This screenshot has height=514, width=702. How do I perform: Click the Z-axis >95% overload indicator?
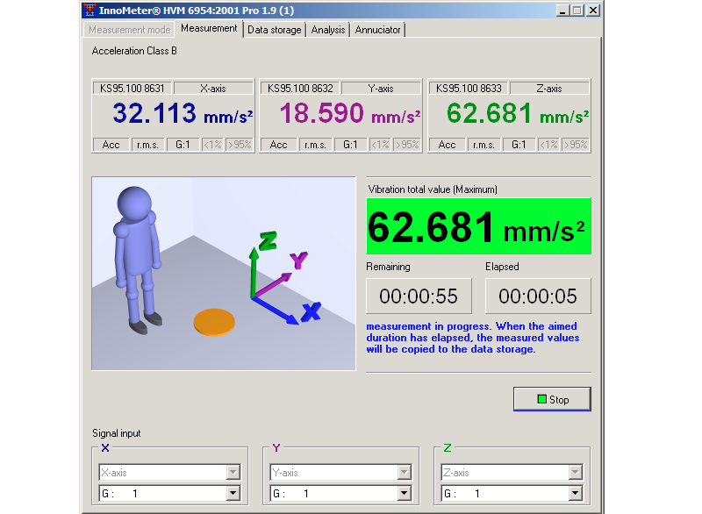(576, 145)
